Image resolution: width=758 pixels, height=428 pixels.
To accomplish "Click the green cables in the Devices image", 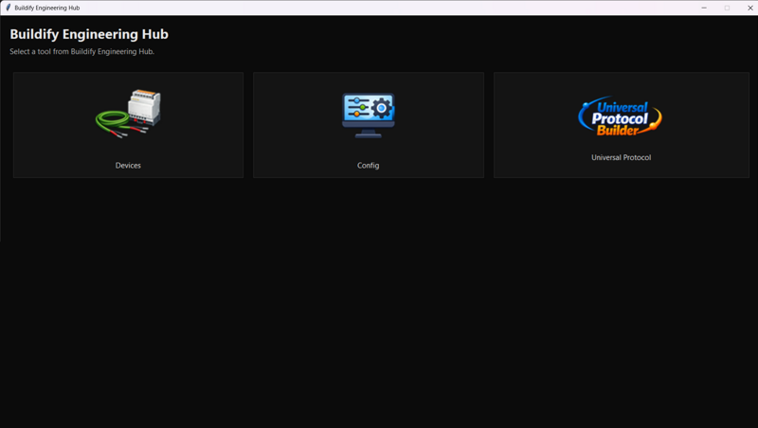I will pos(112,120).
